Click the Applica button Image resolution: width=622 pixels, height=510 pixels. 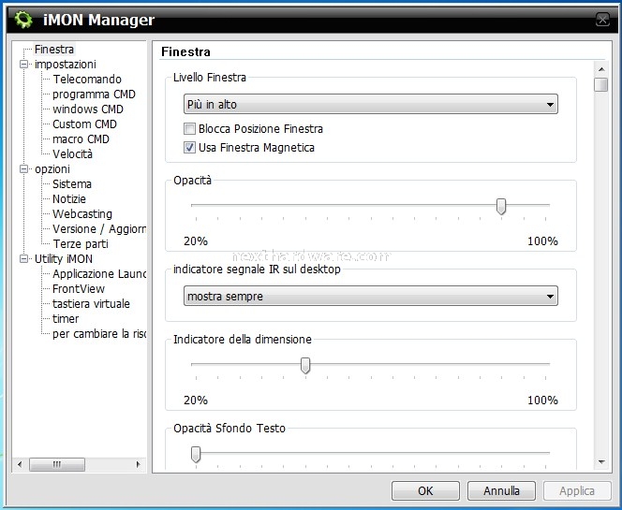pyautogui.click(x=577, y=491)
